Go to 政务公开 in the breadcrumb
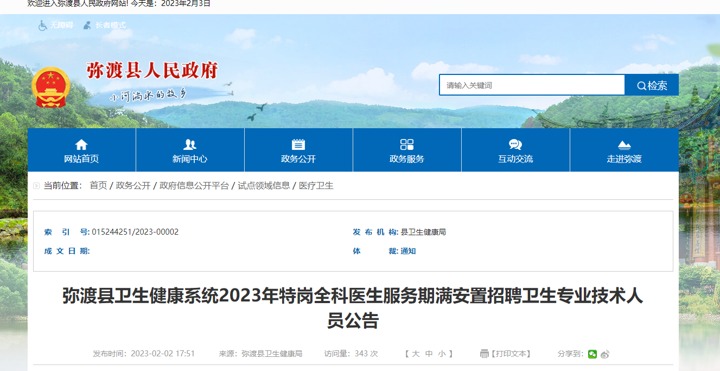The width and height of the screenshot is (720, 371). click(133, 186)
